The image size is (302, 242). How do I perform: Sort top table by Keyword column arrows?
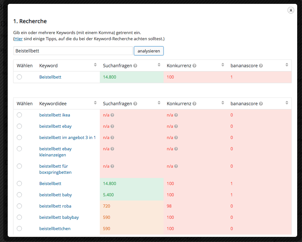click(95, 65)
